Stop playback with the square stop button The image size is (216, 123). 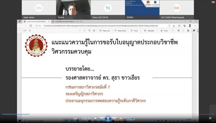point(95,118)
